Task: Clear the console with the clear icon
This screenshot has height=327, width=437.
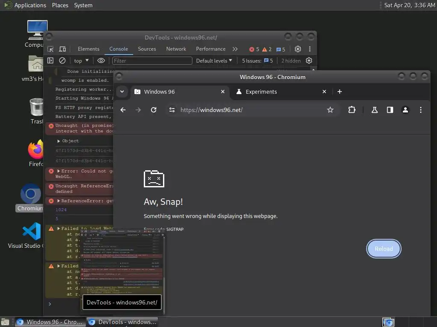Action: coord(62,60)
